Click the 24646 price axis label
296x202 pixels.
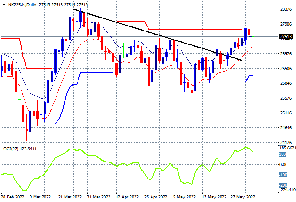click(286, 127)
